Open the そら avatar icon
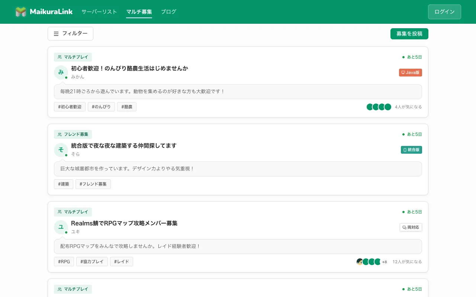 pos(61,150)
